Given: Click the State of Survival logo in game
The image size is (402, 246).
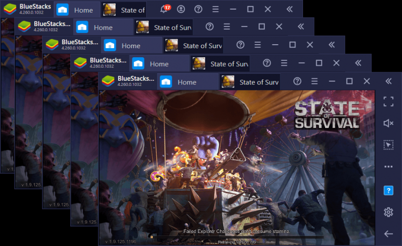Looking at the screenshot, I should tap(327, 115).
